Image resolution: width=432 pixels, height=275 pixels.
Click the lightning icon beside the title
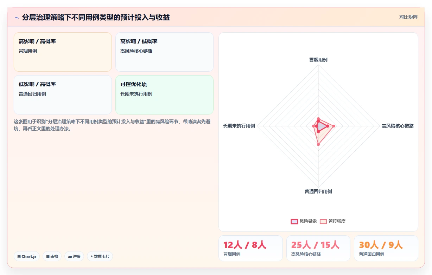click(17, 17)
